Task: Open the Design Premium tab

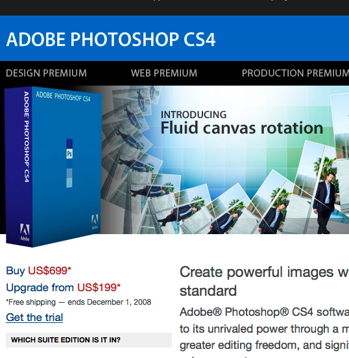Action: pos(46,73)
